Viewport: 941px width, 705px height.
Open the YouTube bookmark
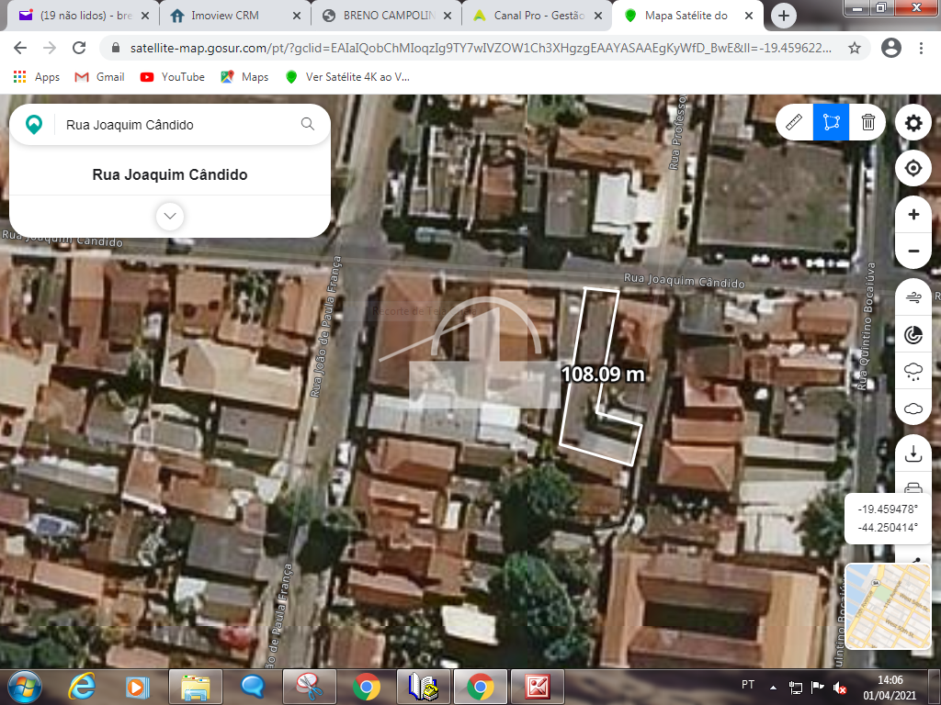click(173, 77)
